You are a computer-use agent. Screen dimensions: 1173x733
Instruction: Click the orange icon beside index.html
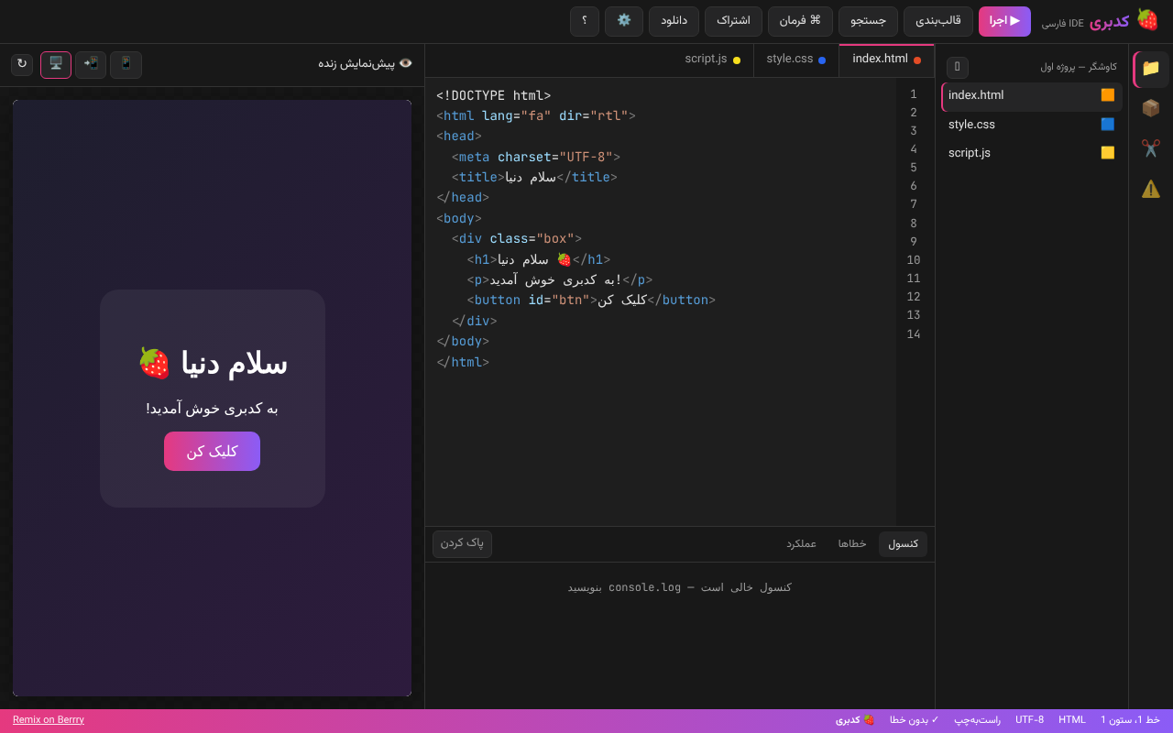tap(1108, 95)
